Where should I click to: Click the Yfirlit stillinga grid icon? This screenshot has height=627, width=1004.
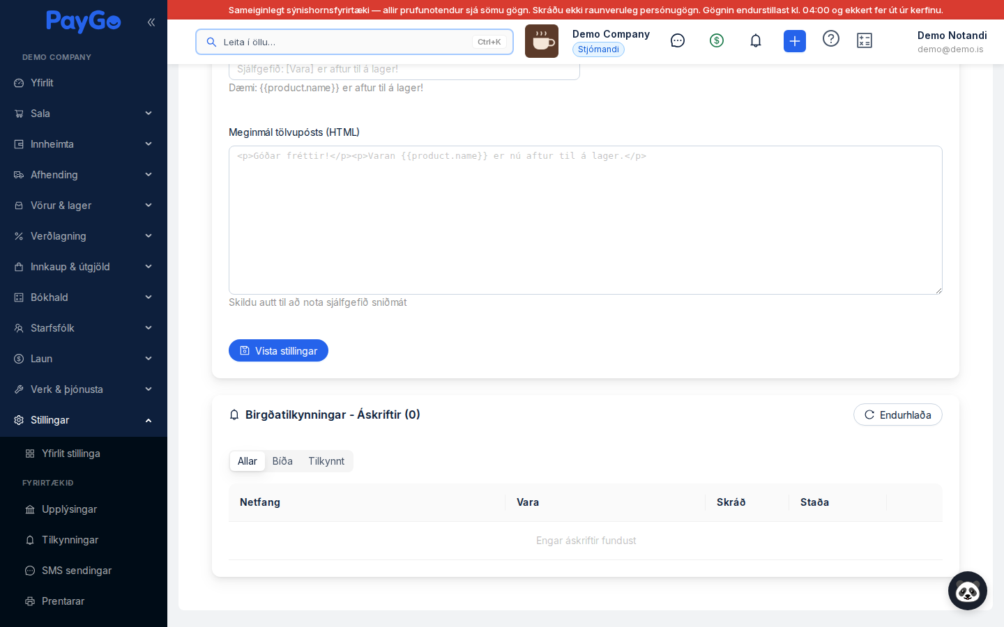30,454
